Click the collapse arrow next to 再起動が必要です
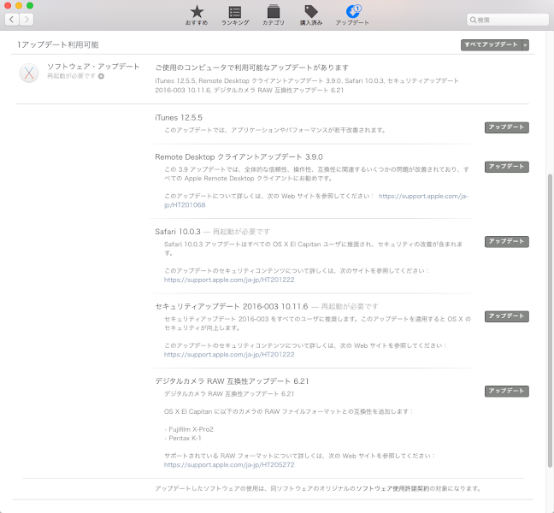 tap(102, 76)
